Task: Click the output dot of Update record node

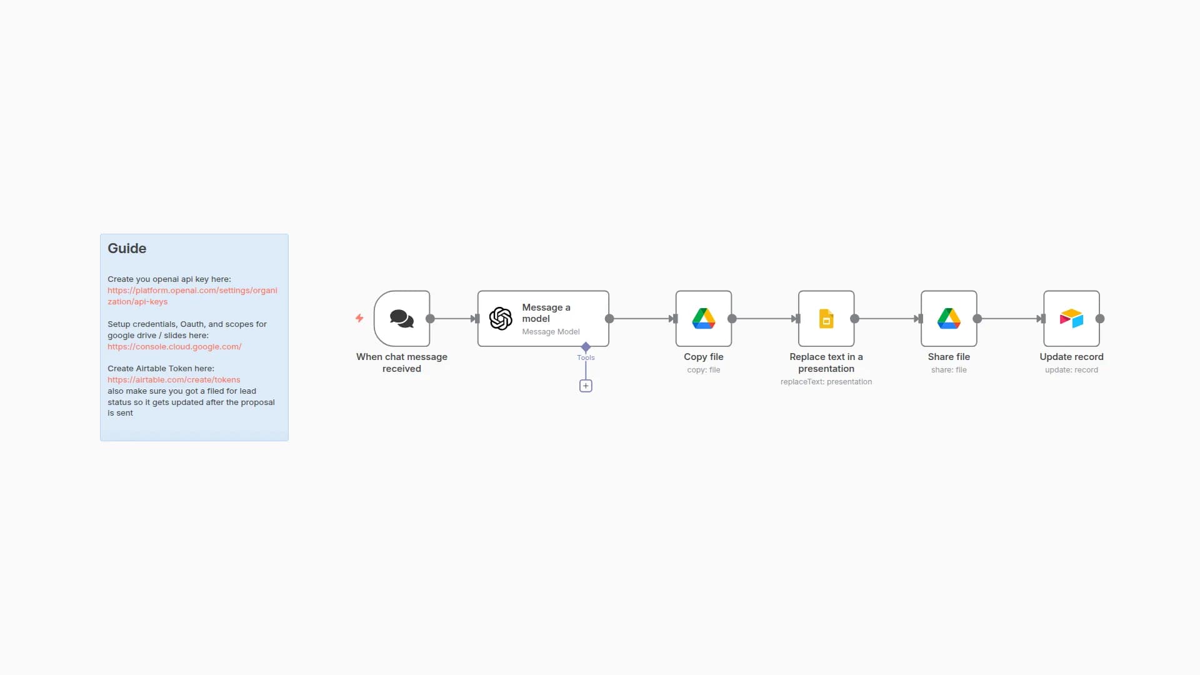Action: point(1100,319)
